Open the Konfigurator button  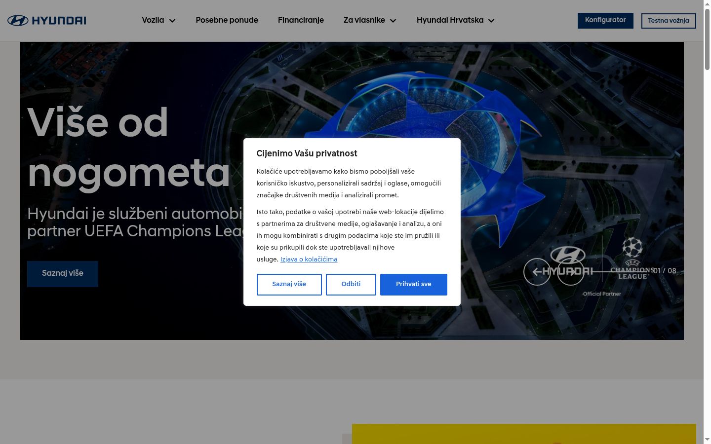point(605,20)
